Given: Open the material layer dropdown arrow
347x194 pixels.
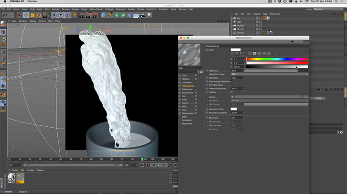Looking at the screenshot, I should 198,72.
